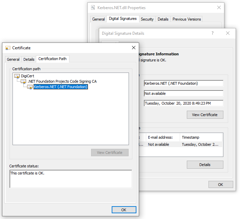
Task: Click the signing time field Tuesday, October 20, 2020
Action: pos(183,103)
